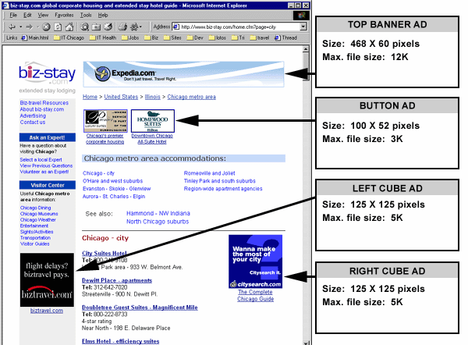Viewport: 468px width, 345px height.
Task: Open the IT Health links folder
Action: coord(103,38)
